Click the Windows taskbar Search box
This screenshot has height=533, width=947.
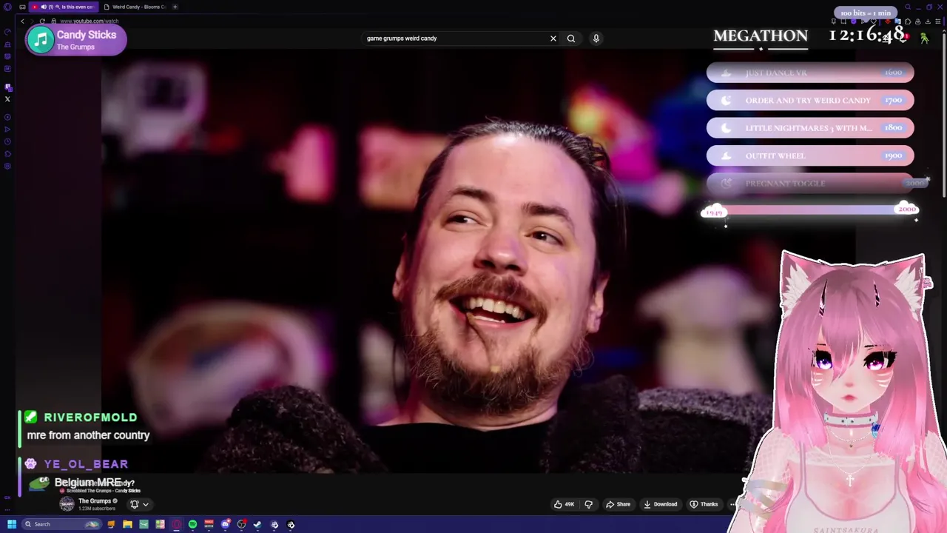(61, 524)
